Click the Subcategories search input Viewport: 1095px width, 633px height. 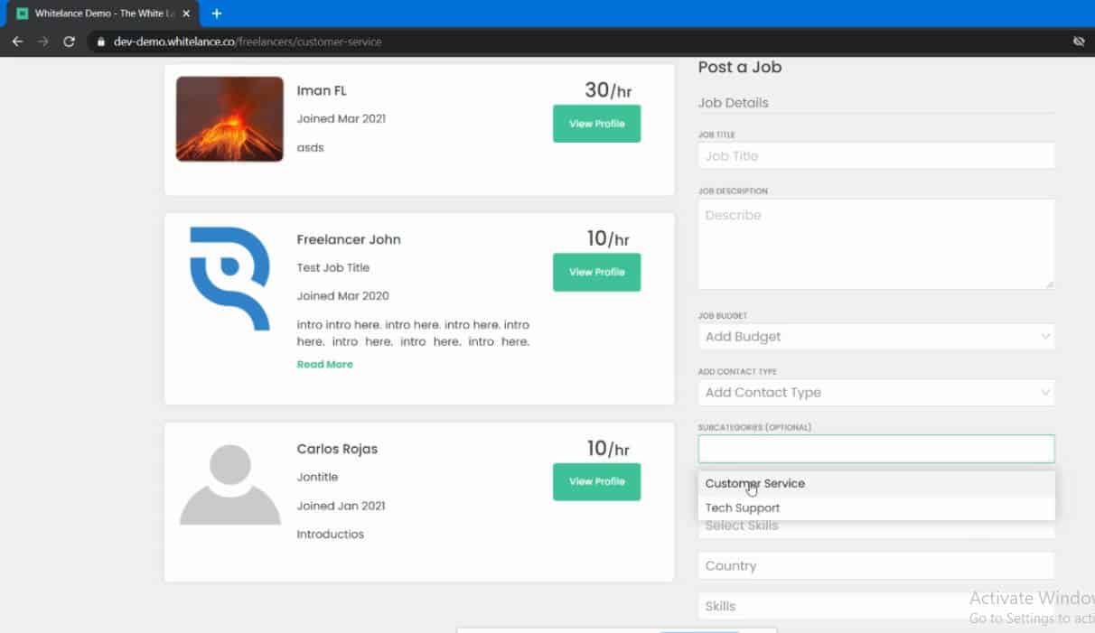(876, 449)
